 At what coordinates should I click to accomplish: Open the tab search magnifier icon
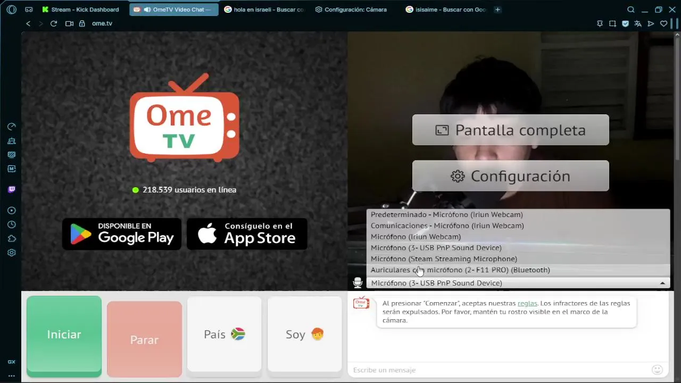[630, 10]
